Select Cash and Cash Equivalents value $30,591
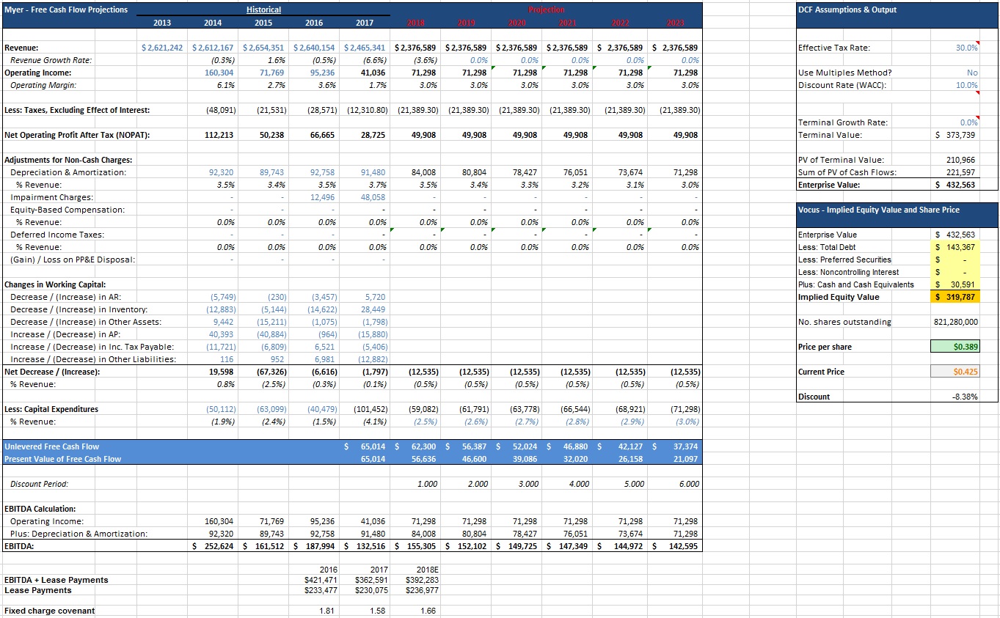Image resolution: width=1000 pixels, height=618 pixels. [x=957, y=284]
